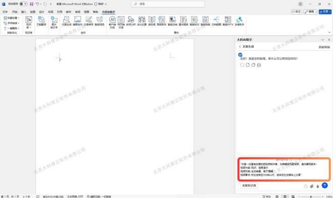Click the save icon in title bar
The width and height of the screenshot is (333, 198).
(x=31, y=4)
